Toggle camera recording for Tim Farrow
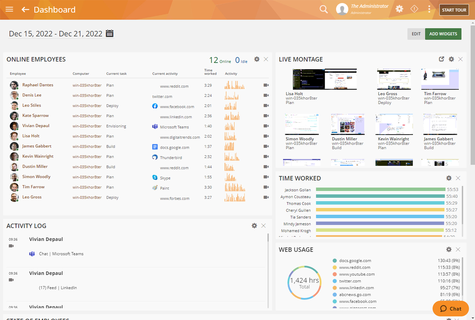 (266, 187)
